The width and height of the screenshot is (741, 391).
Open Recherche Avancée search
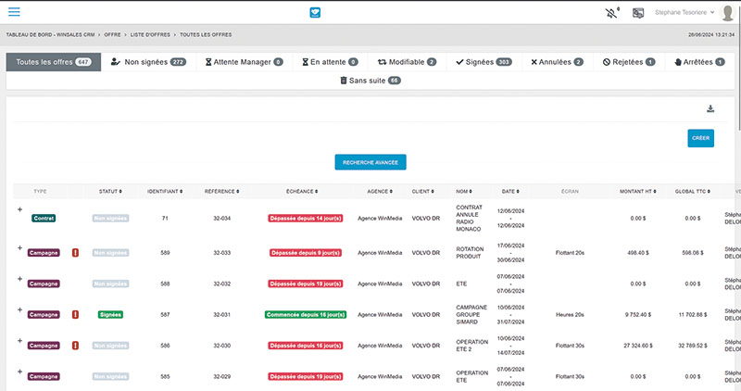(x=370, y=162)
